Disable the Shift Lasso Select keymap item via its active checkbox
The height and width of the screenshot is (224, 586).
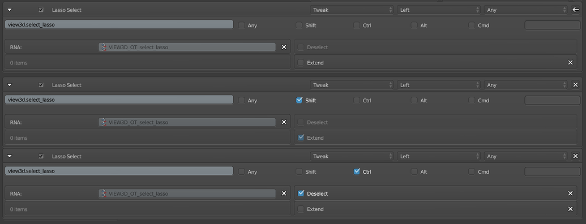41,85
